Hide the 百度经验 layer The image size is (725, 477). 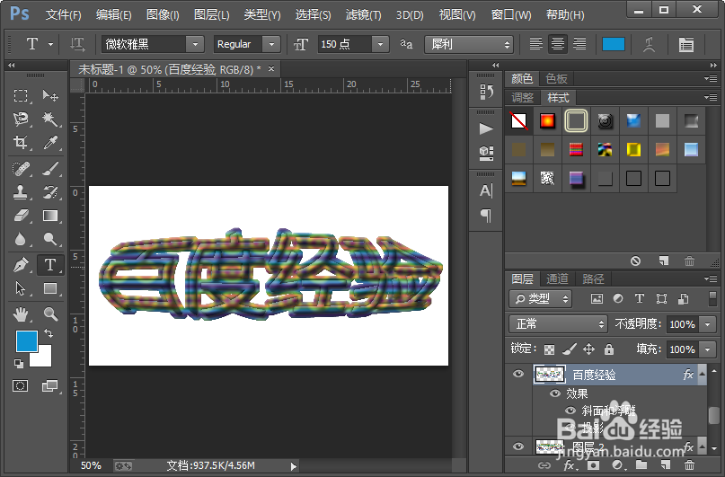(517, 374)
